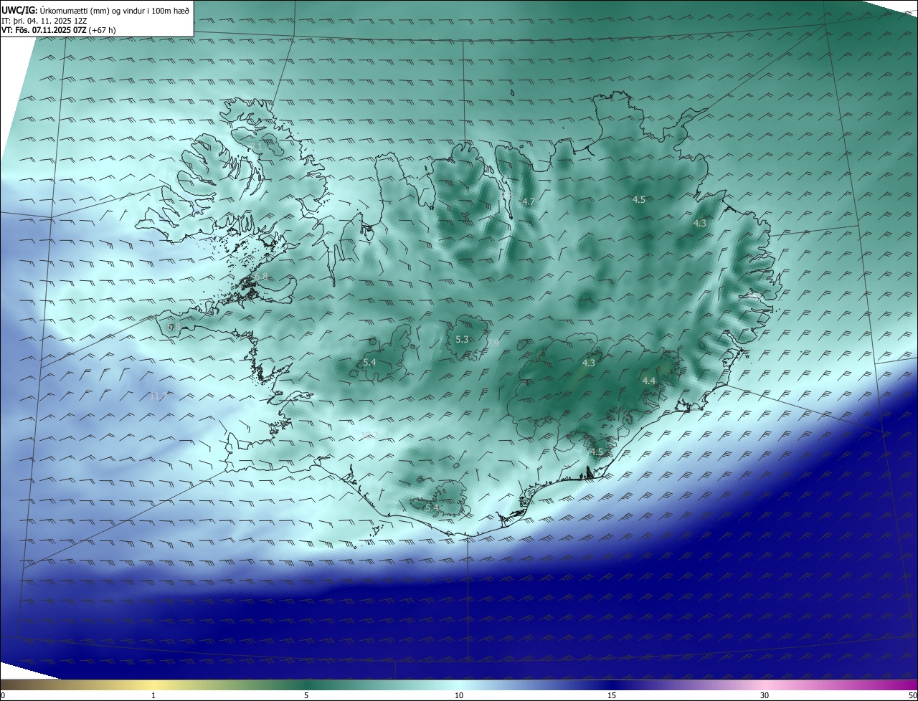Click the map value "11.7"
Viewport: 918px width, 701px height.
pyautogui.click(x=158, y=396)
